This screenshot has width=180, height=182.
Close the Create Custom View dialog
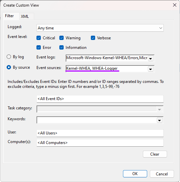(174, 5)
